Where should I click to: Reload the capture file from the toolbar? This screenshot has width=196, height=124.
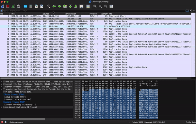(x=41, y=6)
